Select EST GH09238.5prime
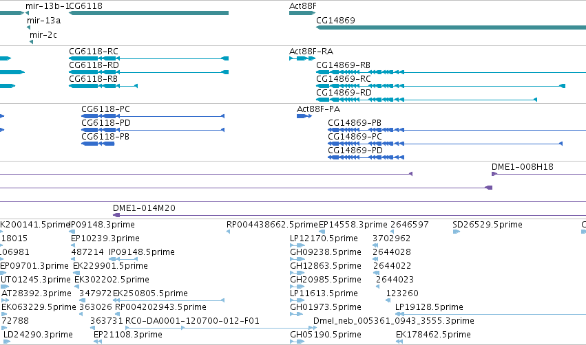Screen dimensions: 586x345 click(x=326, y=252)
